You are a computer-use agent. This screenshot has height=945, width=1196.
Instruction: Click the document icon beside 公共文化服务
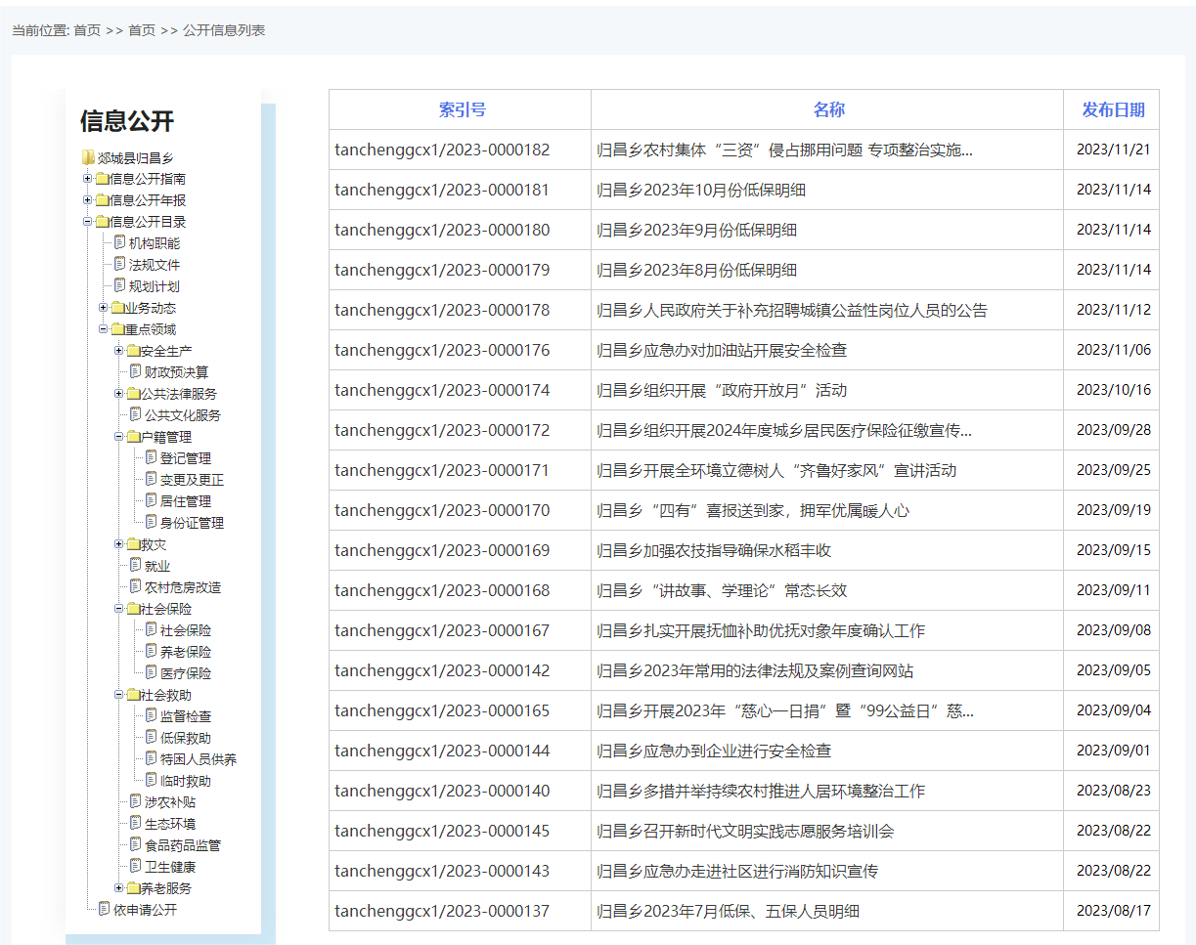(x=135, y=414)
